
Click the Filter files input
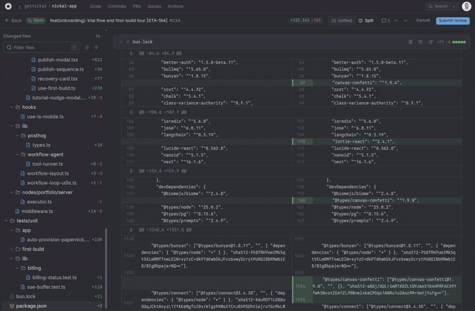coord(42,47)
